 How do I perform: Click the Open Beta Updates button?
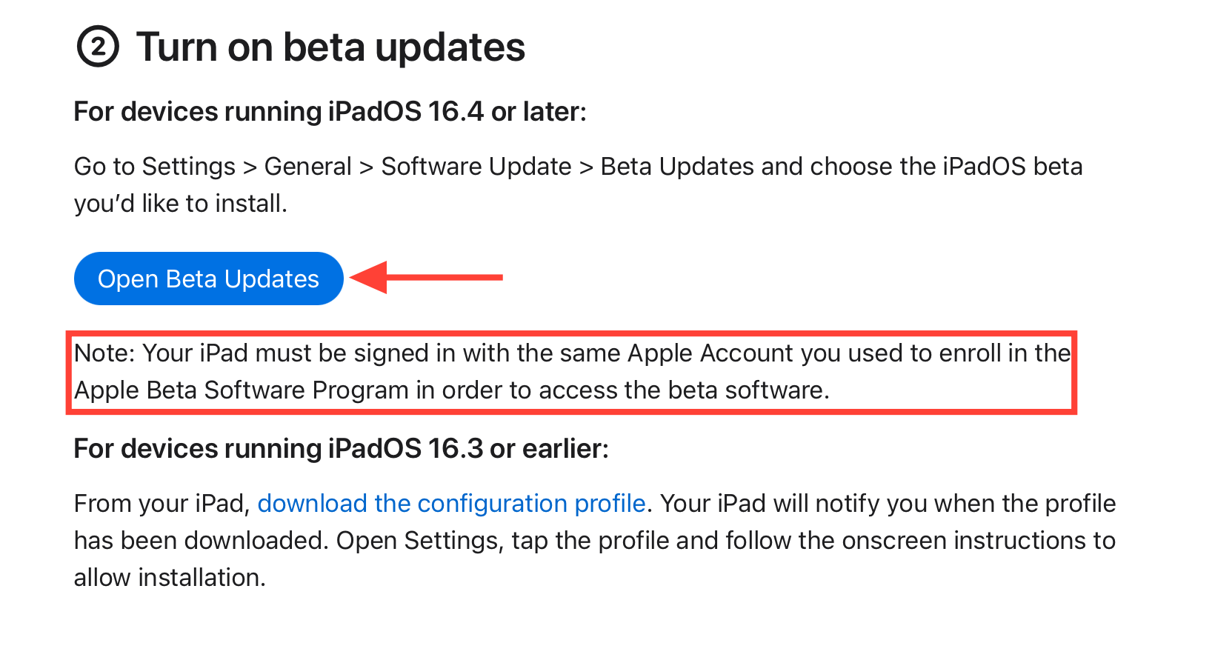tap(208, 279)
